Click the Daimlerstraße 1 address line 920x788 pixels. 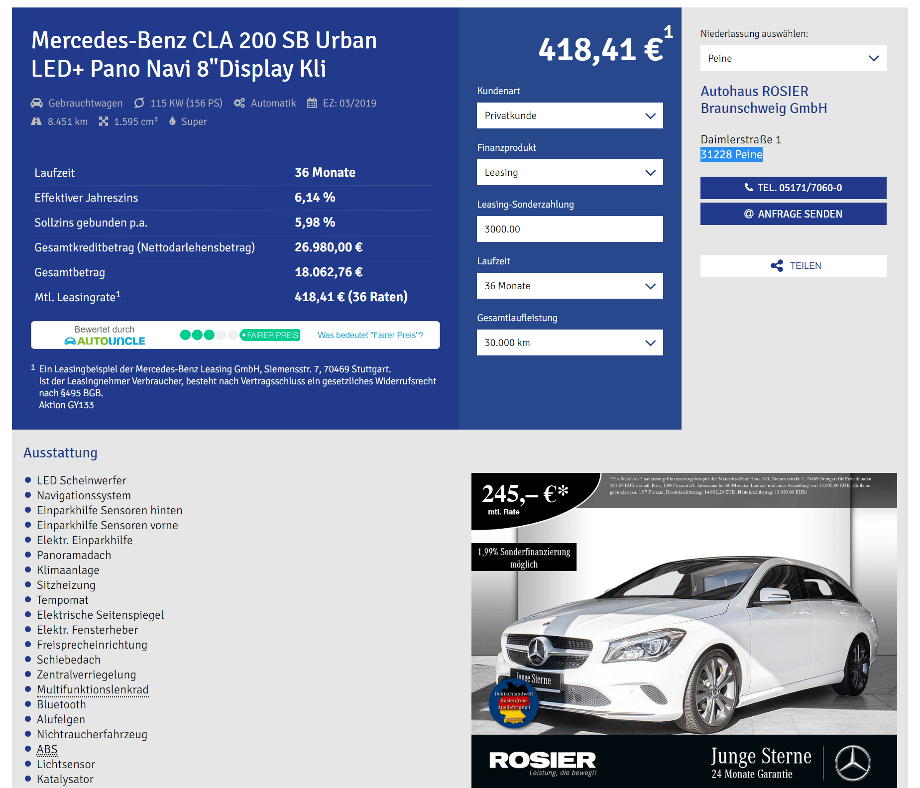(x=741, y=139)
